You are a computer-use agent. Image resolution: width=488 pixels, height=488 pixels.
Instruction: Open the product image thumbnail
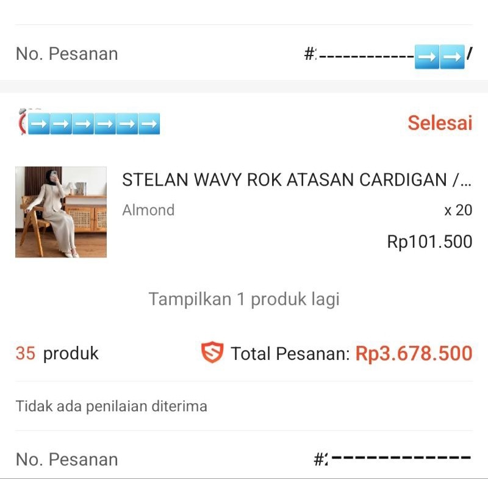(60, 212)
